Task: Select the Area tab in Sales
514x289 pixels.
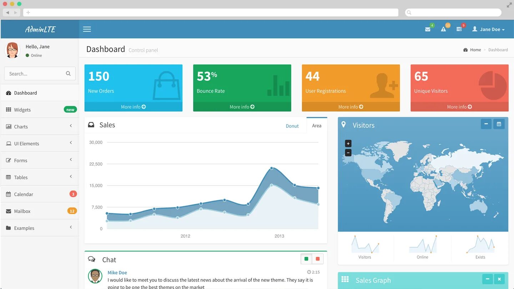Action: tap(317, 126)
